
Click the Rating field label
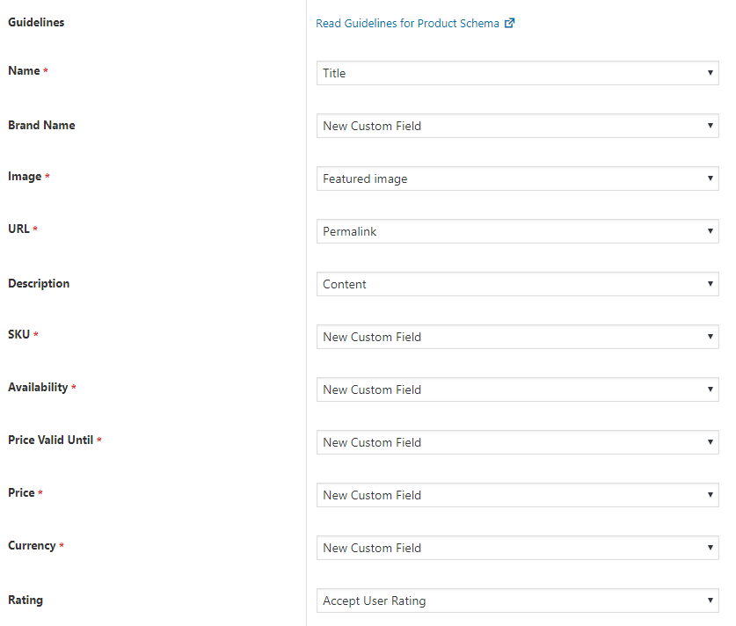pyautogui.click(x=26, y=600)
